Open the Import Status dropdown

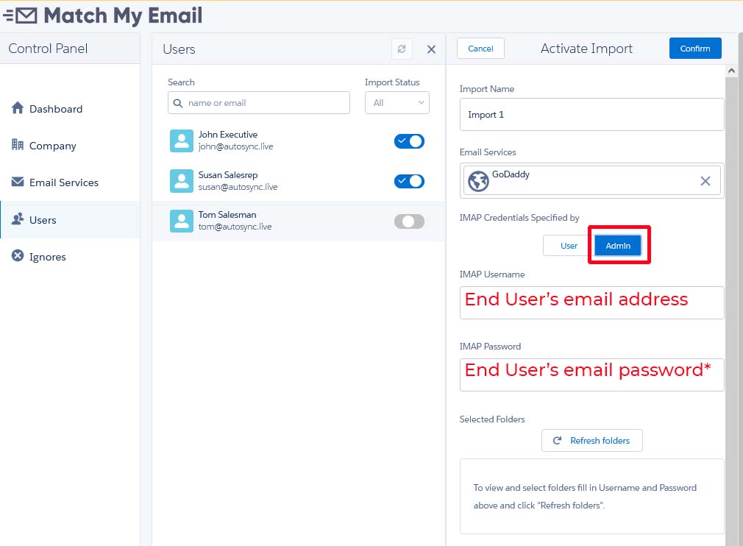click(397, 103)
